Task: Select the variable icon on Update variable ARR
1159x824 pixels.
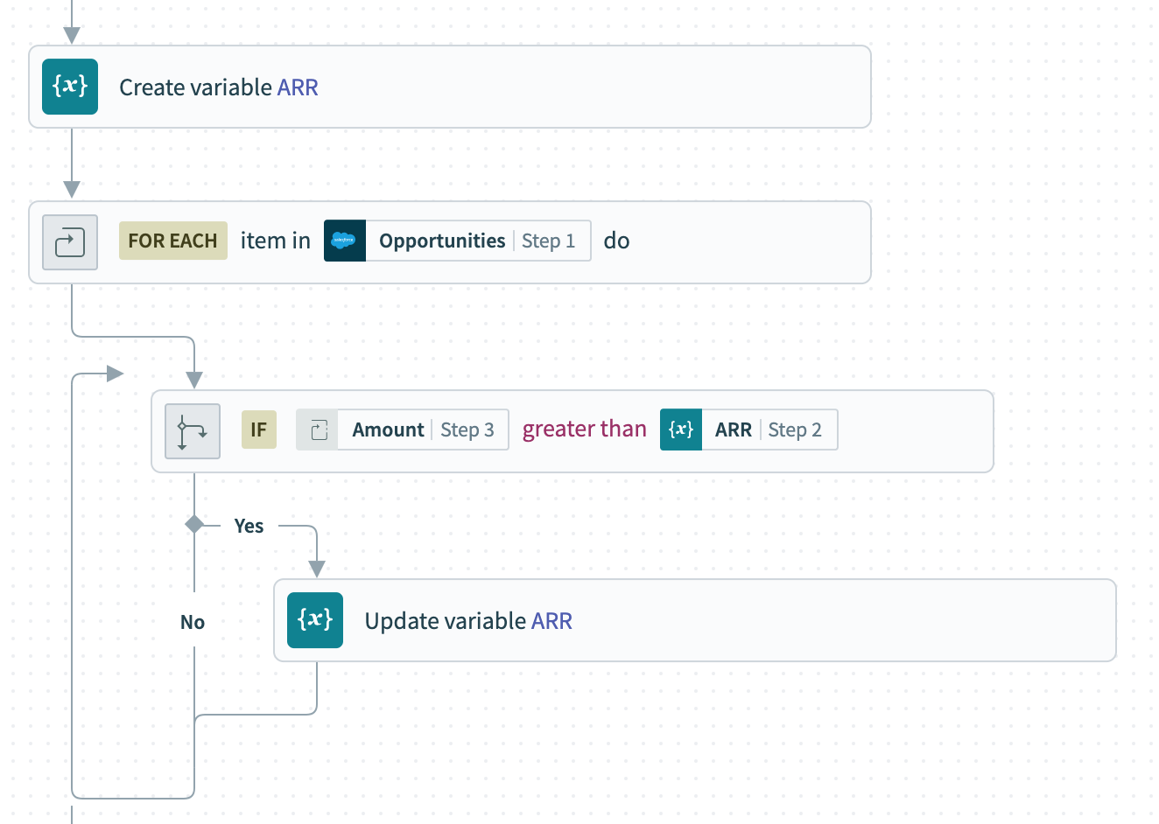Action: [x=315, y=620]
